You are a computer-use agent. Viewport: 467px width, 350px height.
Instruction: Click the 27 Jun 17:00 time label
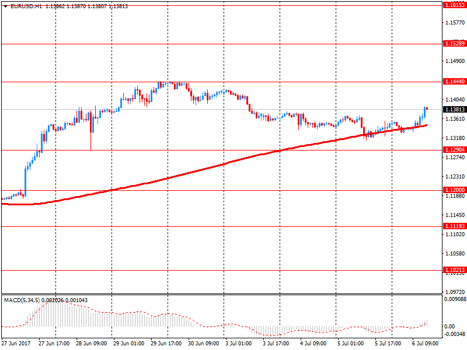54,343
